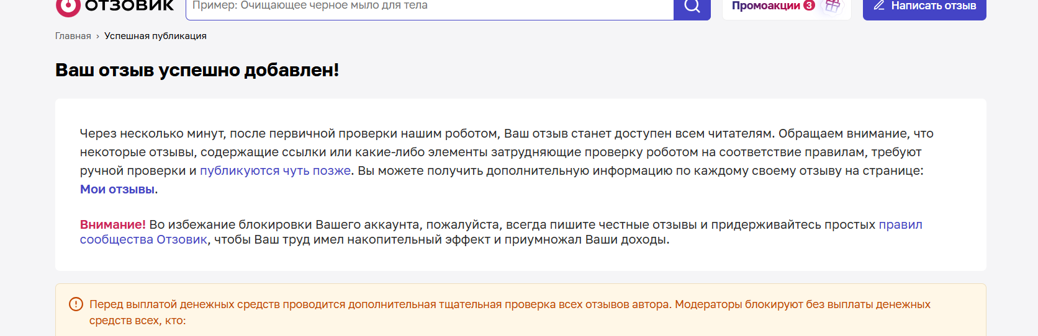This screenshot has width=1038, height=336.
Task: Click the warning exclamation icon in the notice
Action: point(76,304)
